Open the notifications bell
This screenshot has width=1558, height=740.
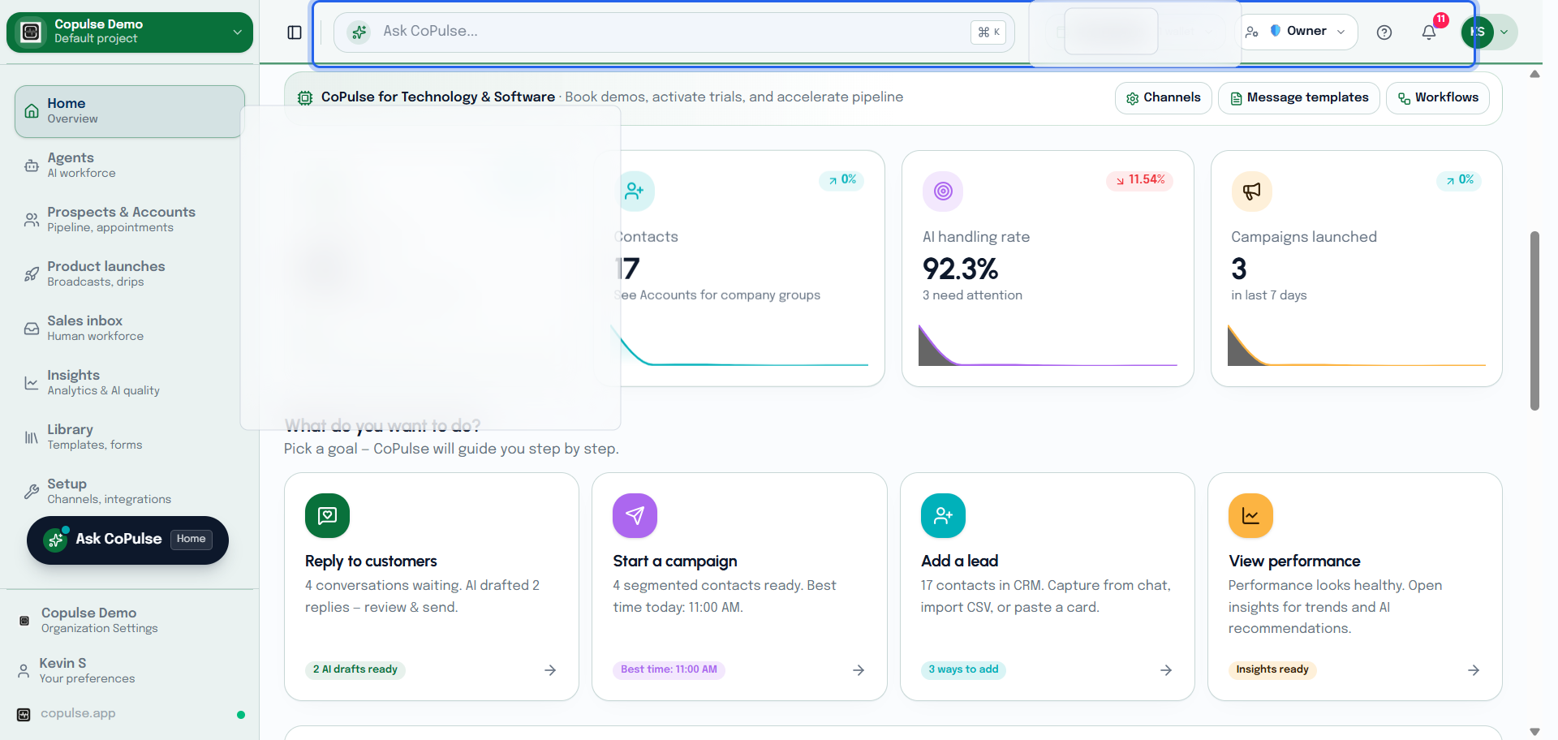(x=1429, y=32)
